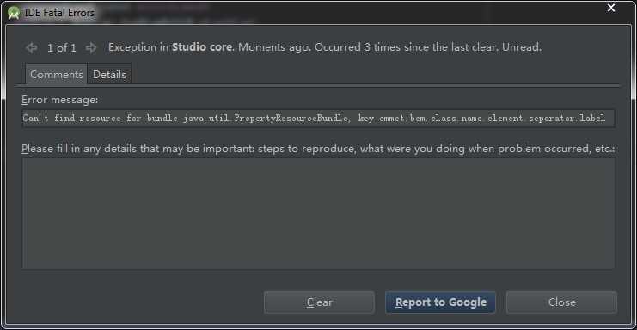Click the 'Unread.' status text
Viewport: 637px width, 330px height.
point(522,47)
